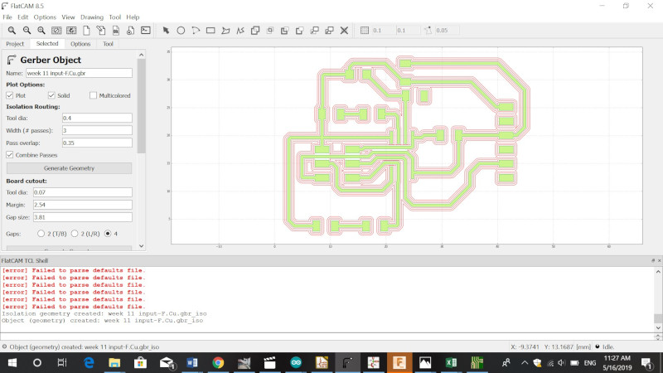The height and width of the screenshot is (373, 663).
Task: Select the Add Rectangle drawing tool
Action: 211,31
